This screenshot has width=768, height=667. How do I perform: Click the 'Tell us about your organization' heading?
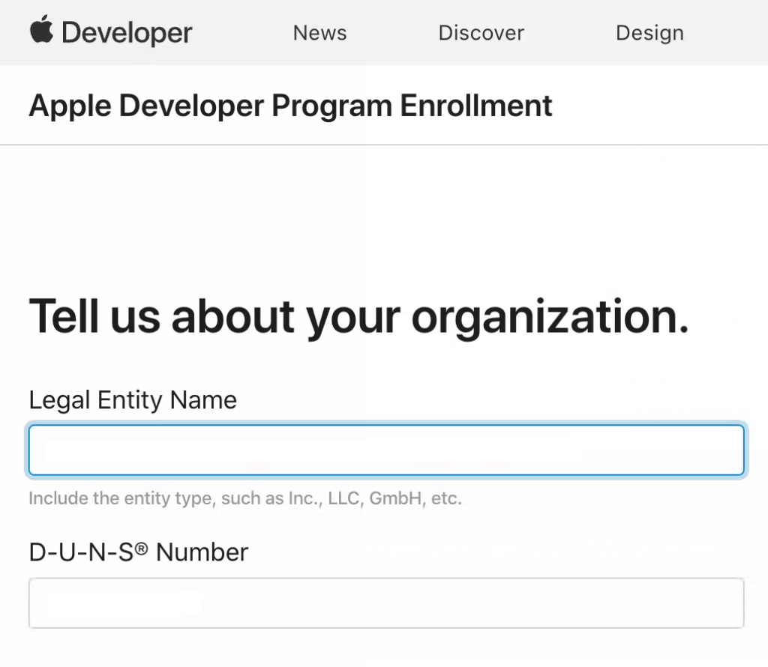(x=358, y=316)
